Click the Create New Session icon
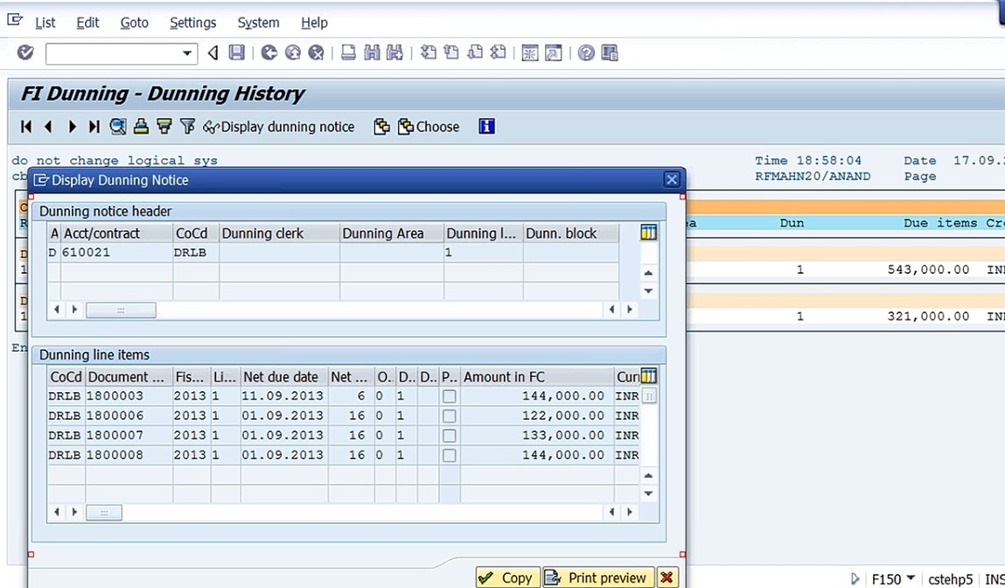This screenshot has height=588, width=1005. [x=530, y=52]
